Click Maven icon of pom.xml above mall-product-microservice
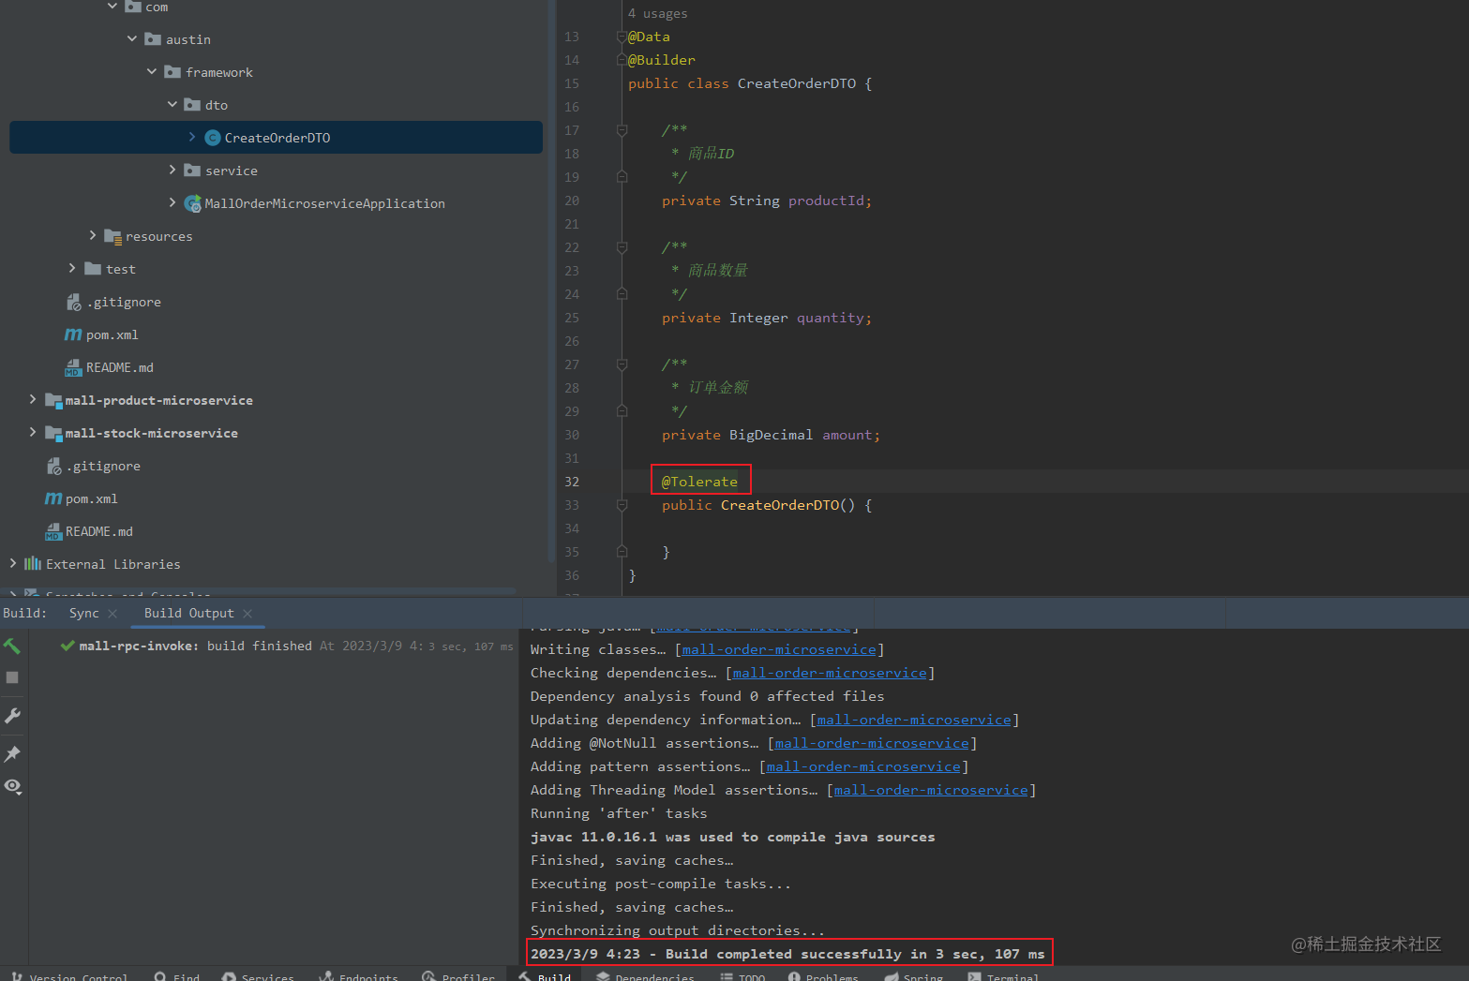This screenshot has height=981, width=1469. pyautogui.click(x=73, y=334)
